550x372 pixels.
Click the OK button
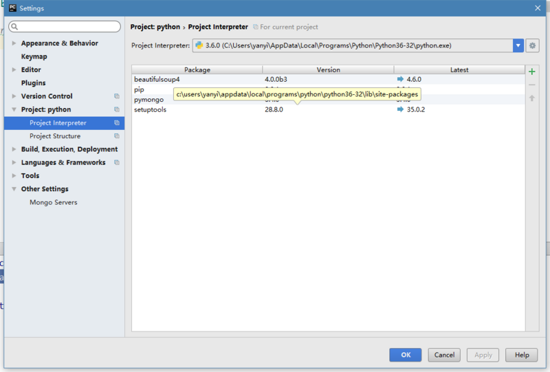pos(405,355)
